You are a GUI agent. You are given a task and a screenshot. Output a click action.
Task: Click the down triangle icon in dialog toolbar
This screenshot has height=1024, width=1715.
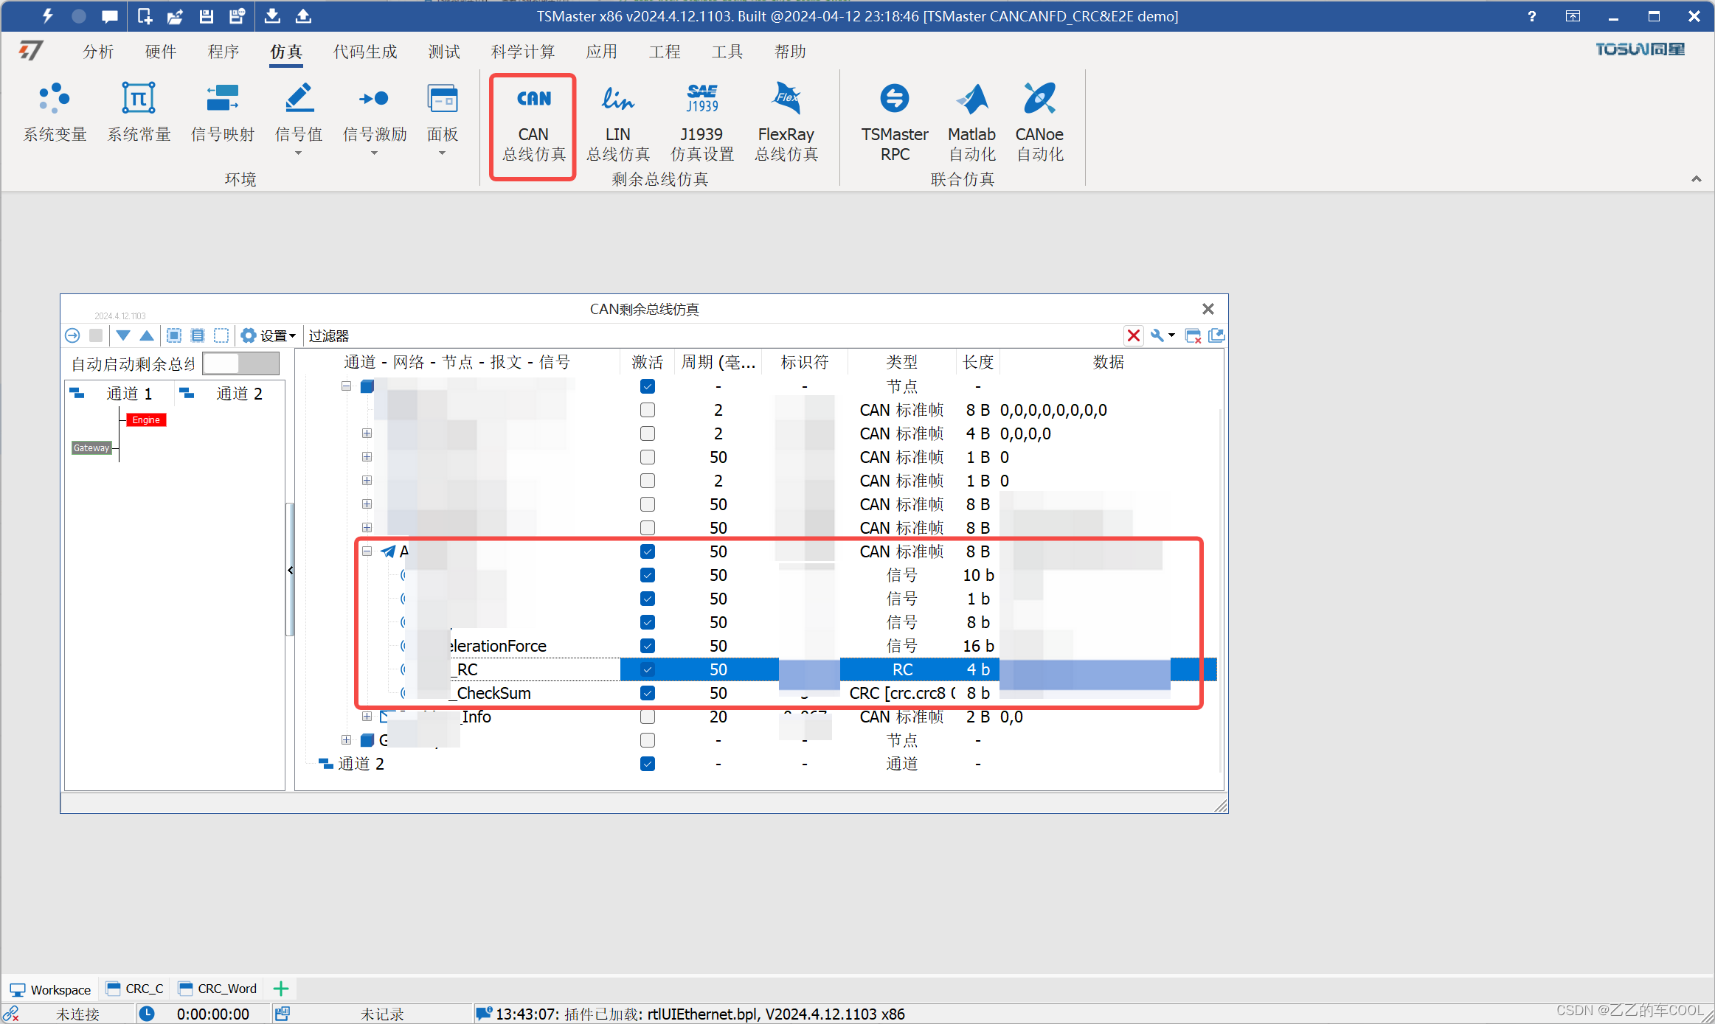123,335
